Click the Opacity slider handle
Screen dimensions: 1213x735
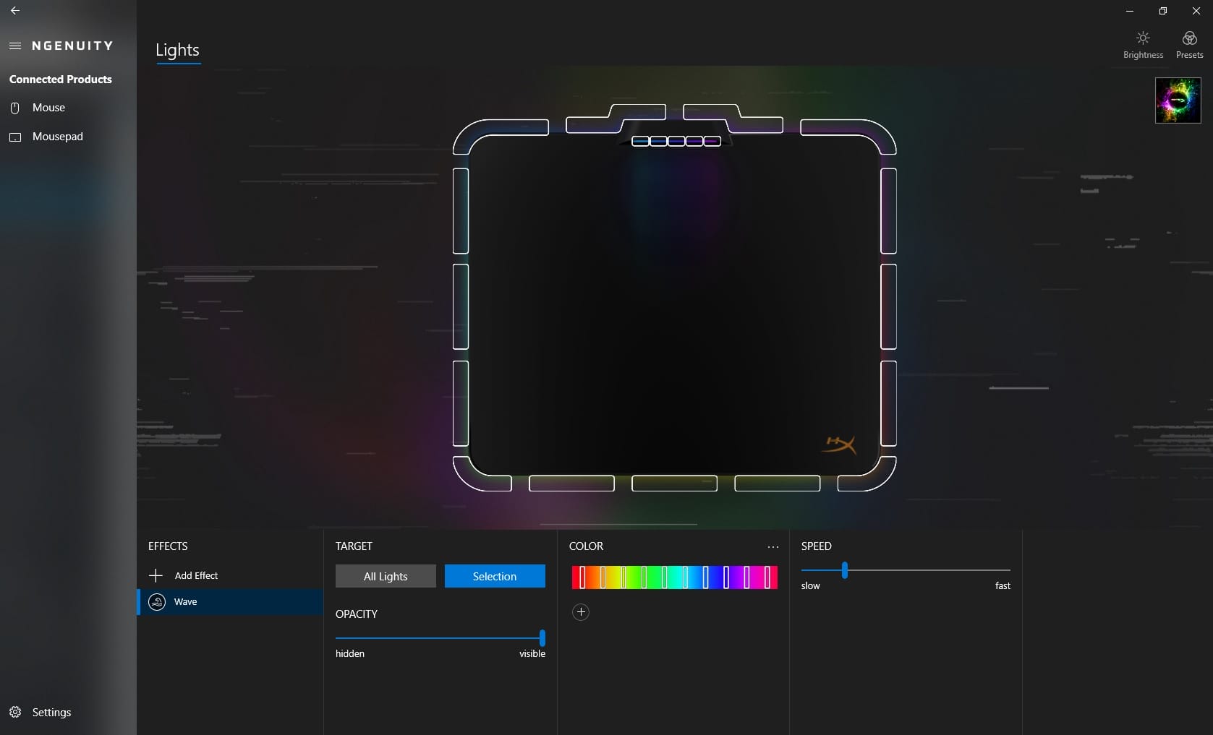(x=542, y=638)
